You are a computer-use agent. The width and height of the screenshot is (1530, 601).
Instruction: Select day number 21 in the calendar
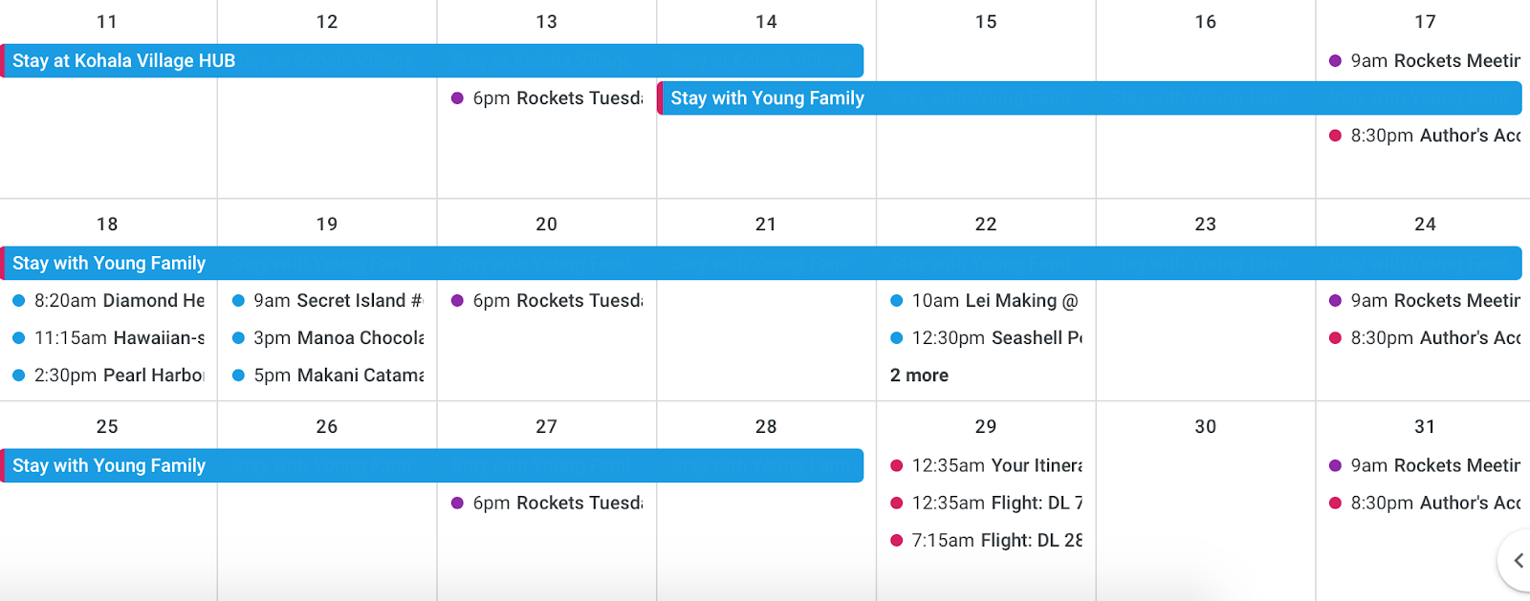(x=766, y=224)
